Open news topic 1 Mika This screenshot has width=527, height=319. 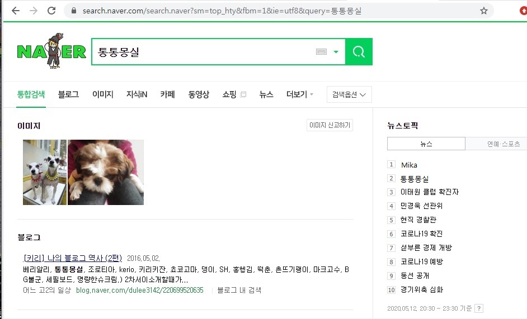pos(409,165)
